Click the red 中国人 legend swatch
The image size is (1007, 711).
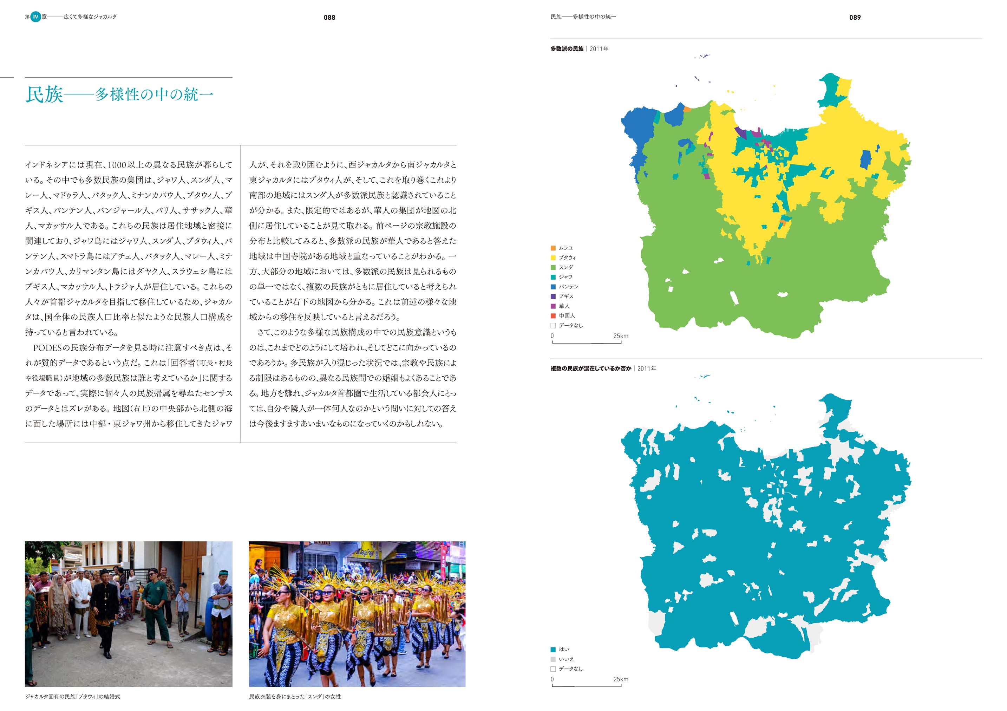553,316
